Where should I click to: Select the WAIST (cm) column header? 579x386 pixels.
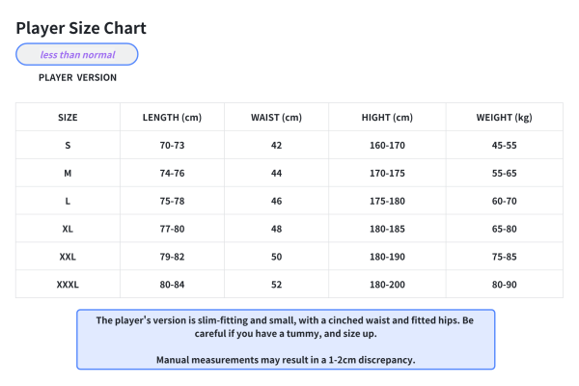276,118
